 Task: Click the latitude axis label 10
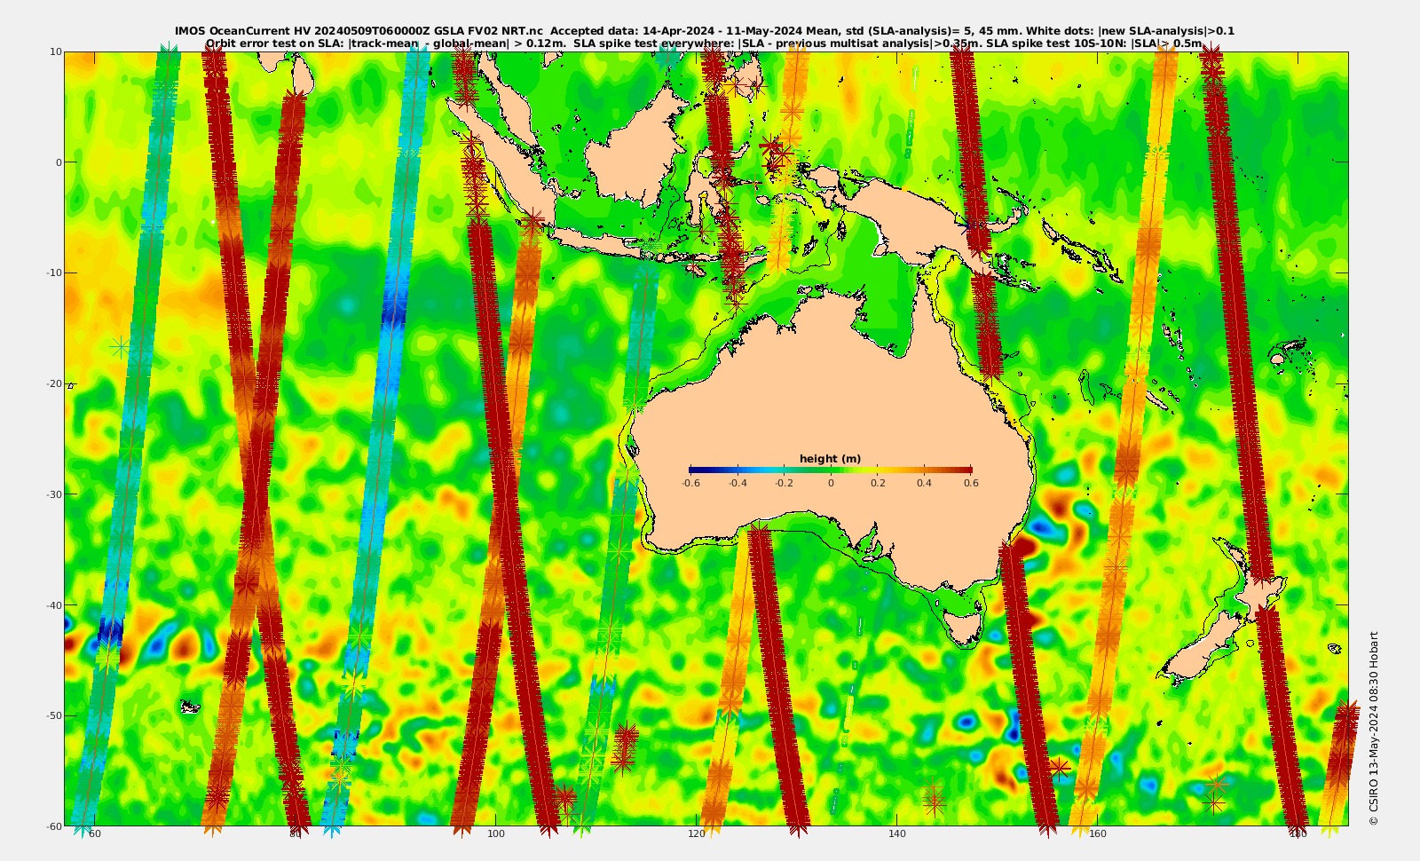[56, 51]
